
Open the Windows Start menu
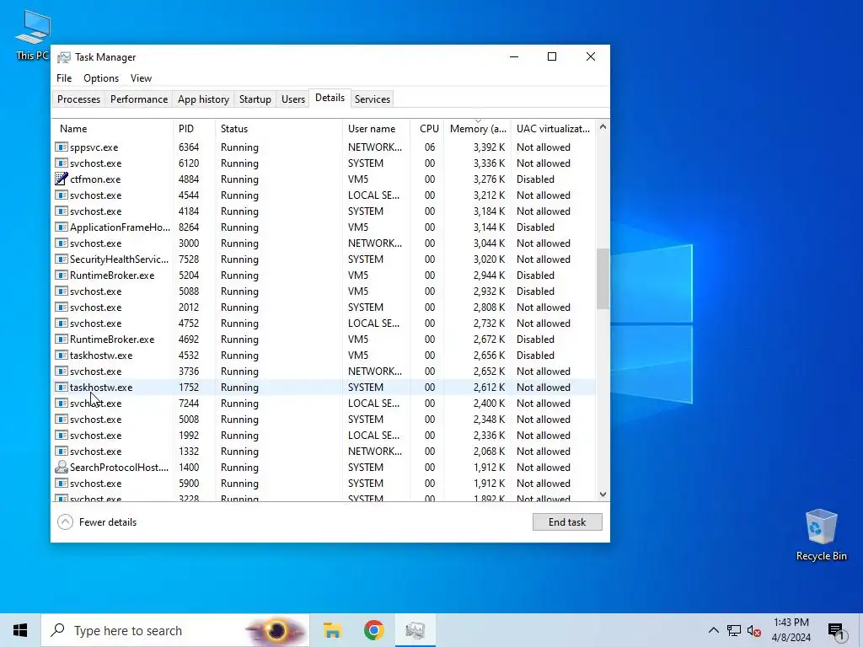[20, 630]
